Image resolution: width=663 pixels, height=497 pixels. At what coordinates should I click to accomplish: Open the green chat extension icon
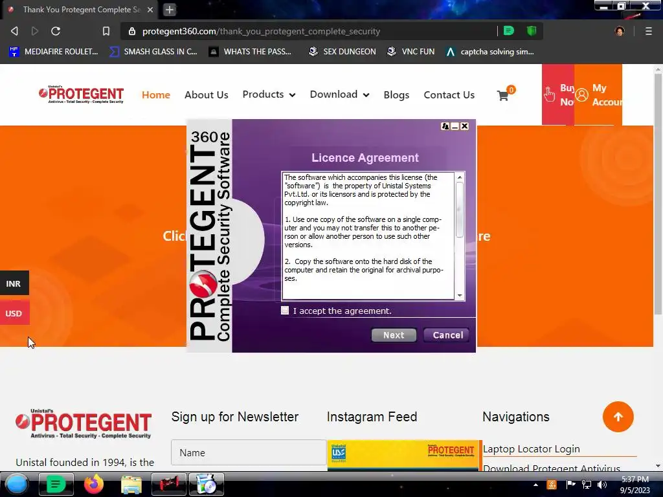click(509, 31)
